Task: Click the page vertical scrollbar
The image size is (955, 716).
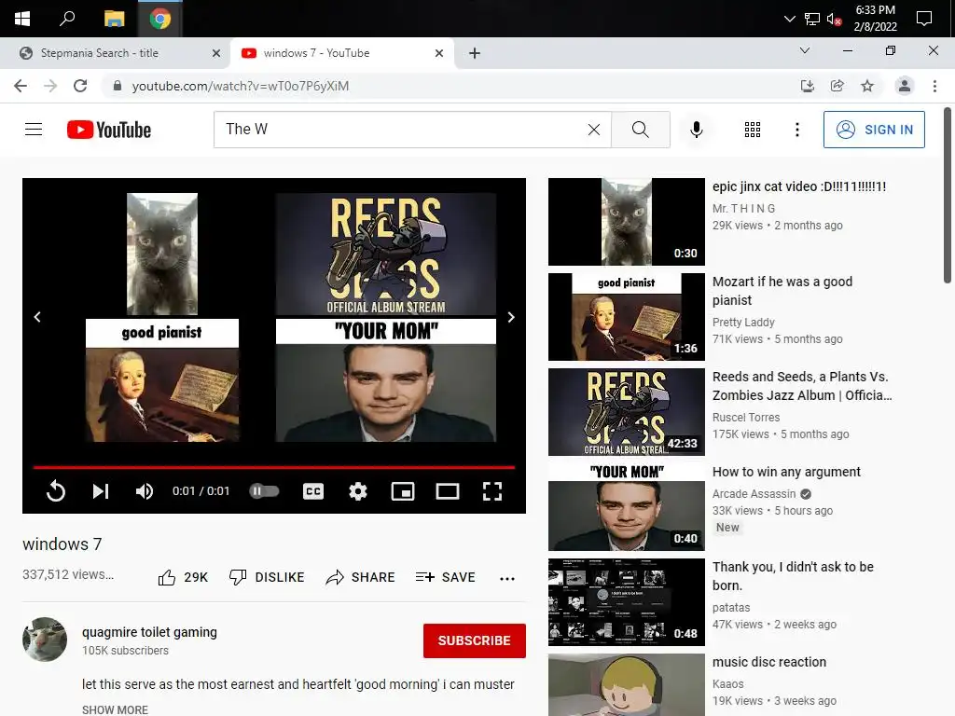Action: pyautogui.click(x=948, y=195)
